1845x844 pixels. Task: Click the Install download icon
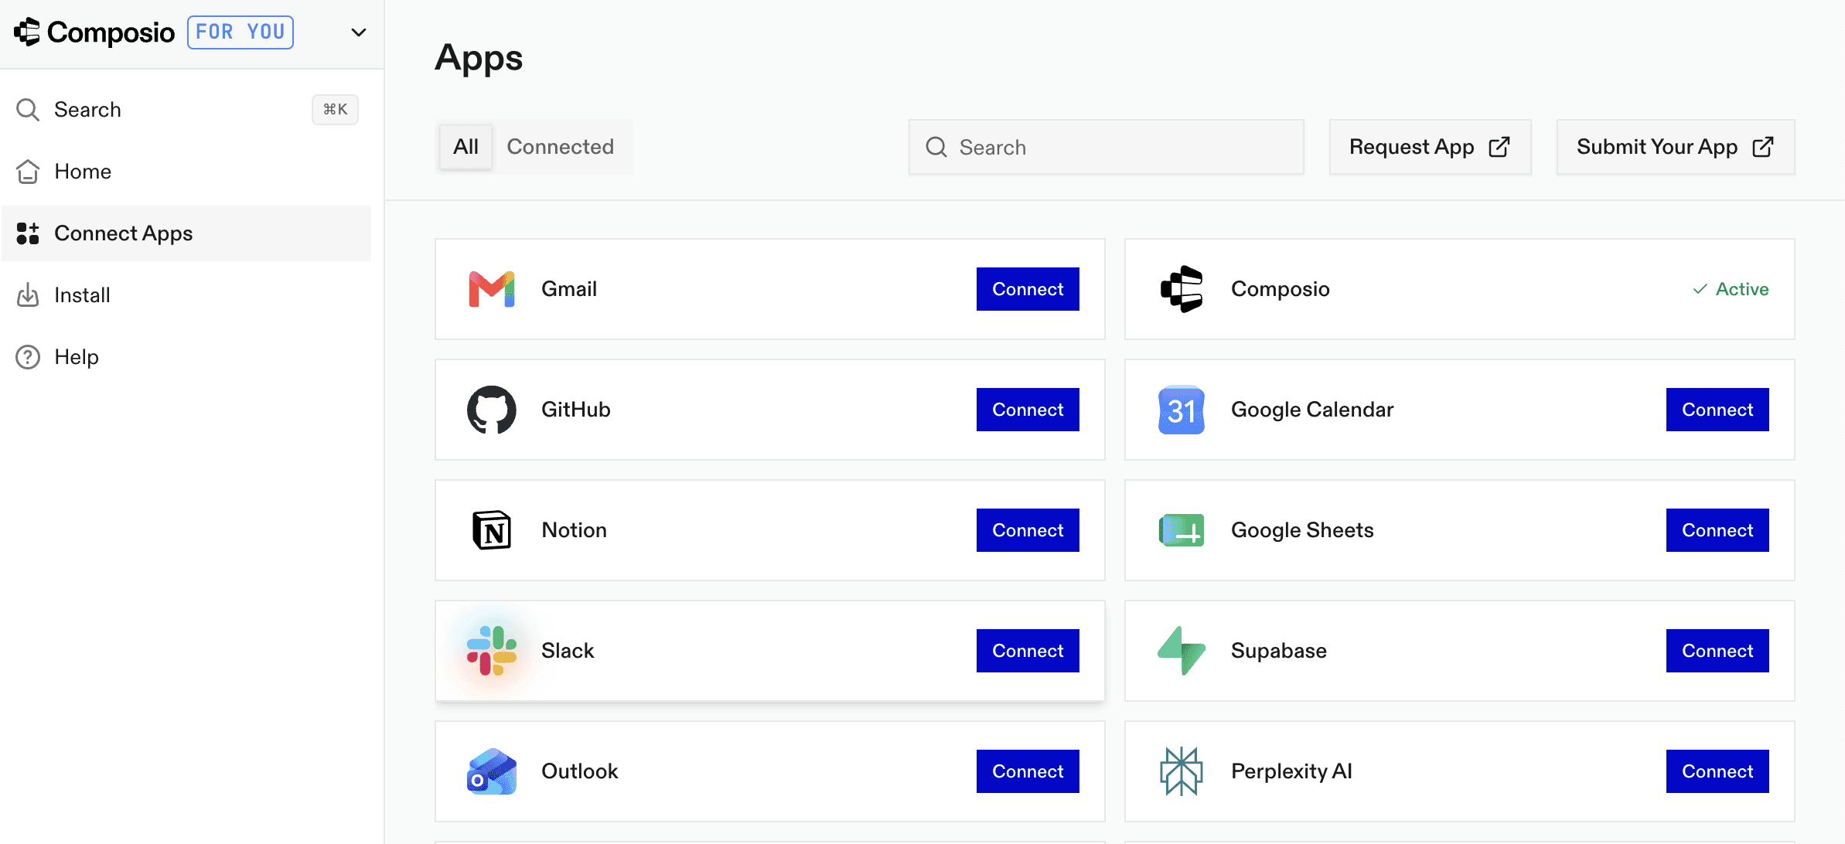click(28, 295)
